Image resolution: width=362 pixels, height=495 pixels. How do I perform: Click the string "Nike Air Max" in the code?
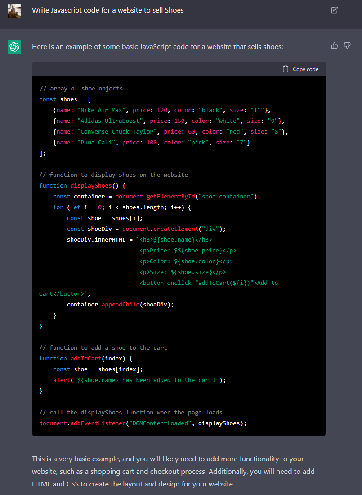point(102,110)
